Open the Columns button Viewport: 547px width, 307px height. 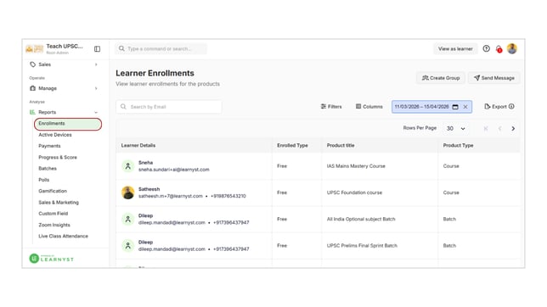tap(369, 107)
